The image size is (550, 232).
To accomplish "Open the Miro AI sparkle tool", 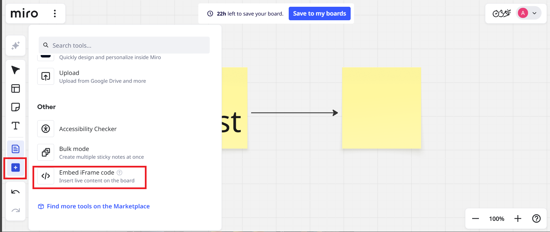I will 16,46.
